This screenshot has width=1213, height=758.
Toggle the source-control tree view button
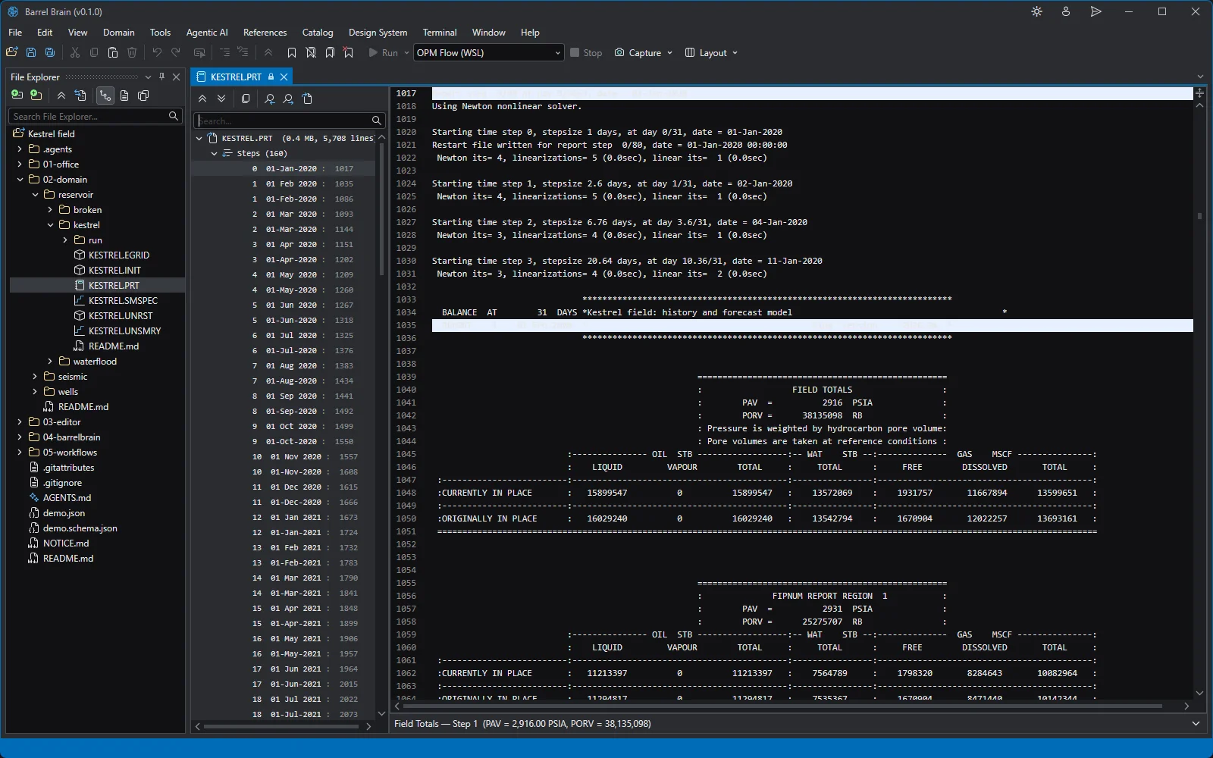coord(105,96)
